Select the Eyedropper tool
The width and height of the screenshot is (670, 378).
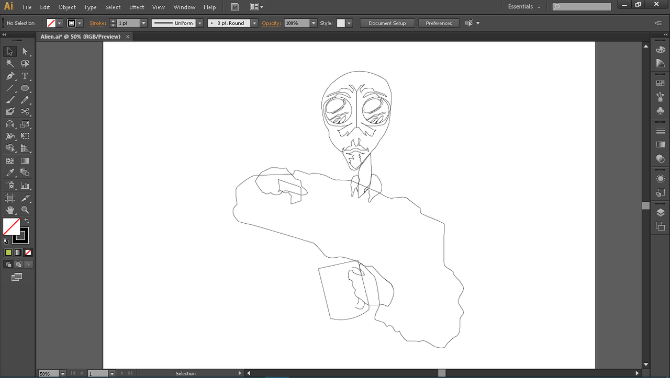[10, 173]
